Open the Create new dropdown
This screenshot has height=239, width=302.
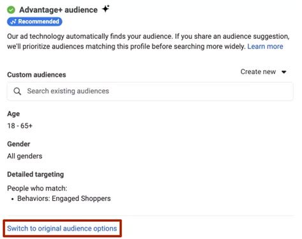tap(263, 72)
